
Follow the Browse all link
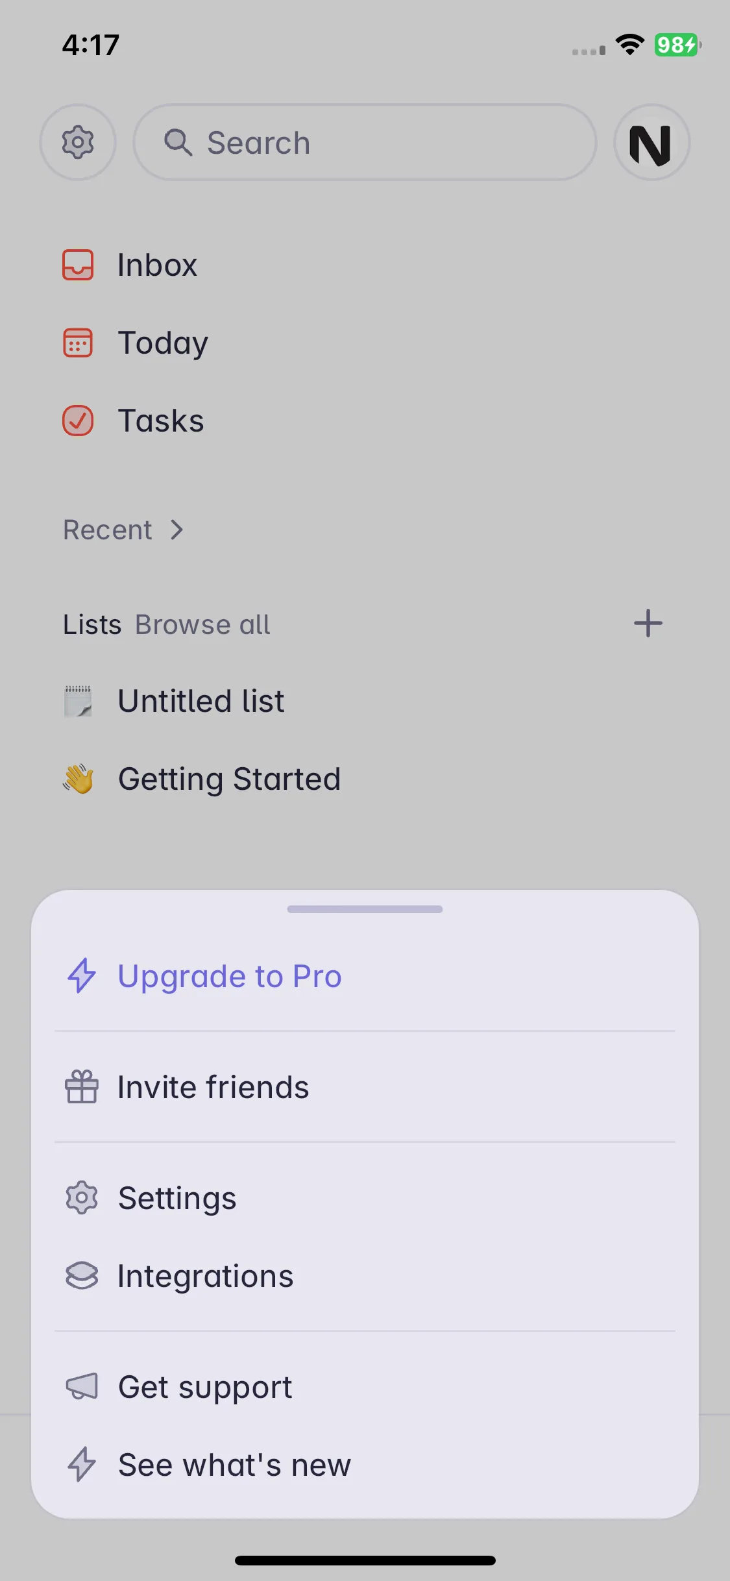[202, 624]
